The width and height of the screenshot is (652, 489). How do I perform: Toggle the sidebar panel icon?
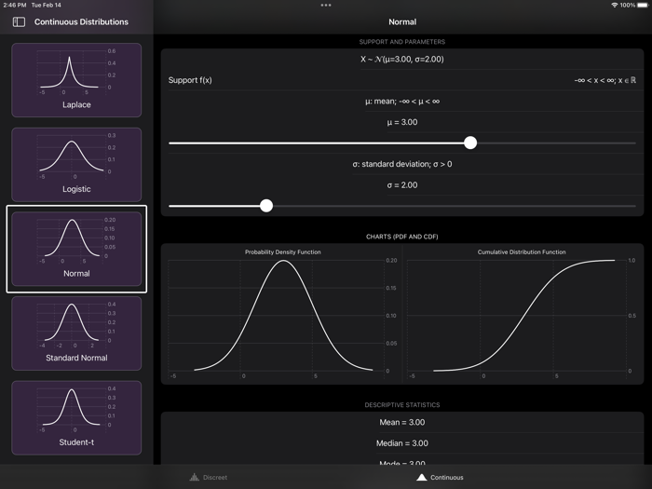pos(19,22)
